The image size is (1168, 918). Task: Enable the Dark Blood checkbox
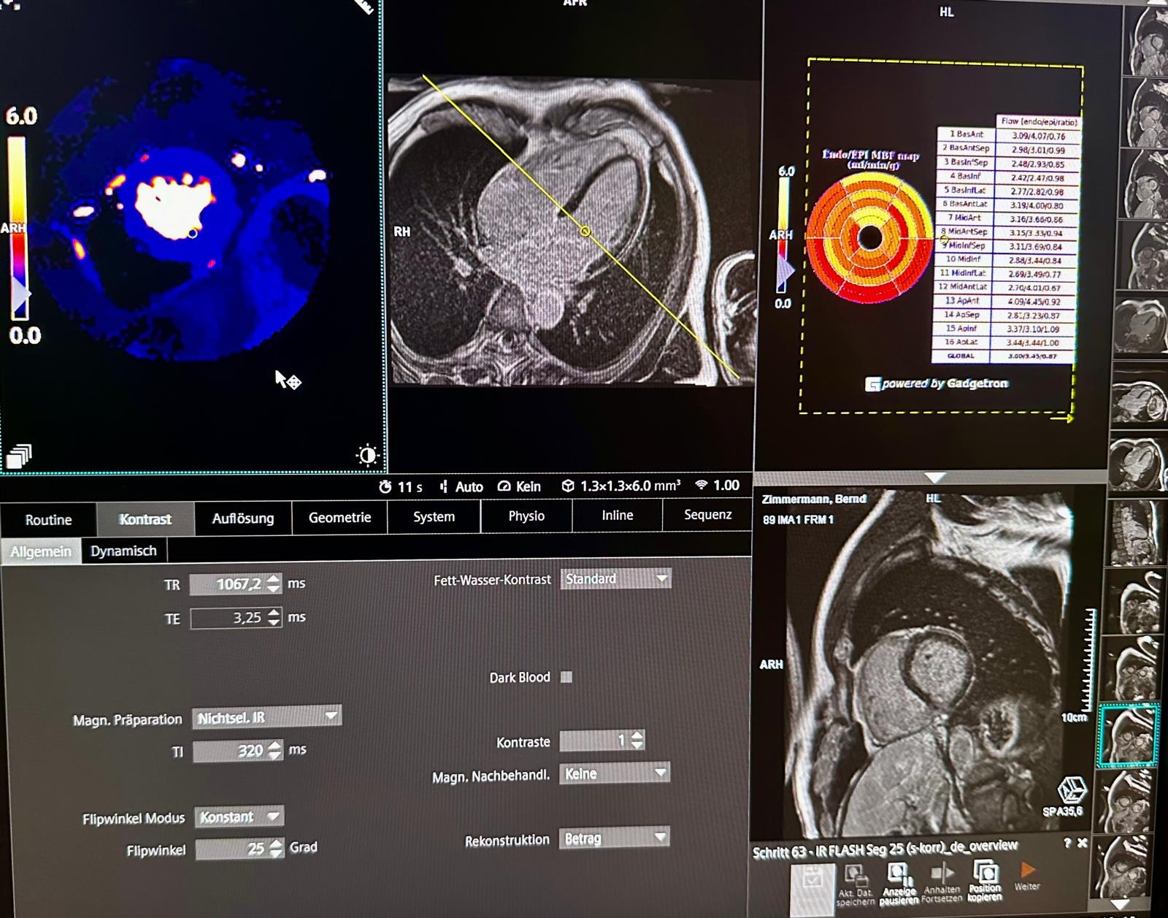coord(566,677)
